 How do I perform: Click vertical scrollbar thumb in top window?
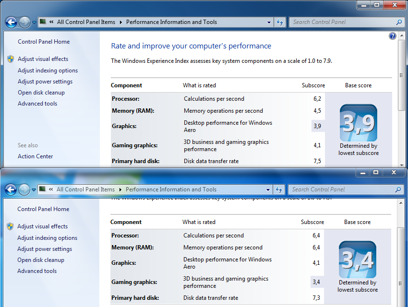click(x=402, y=75)
